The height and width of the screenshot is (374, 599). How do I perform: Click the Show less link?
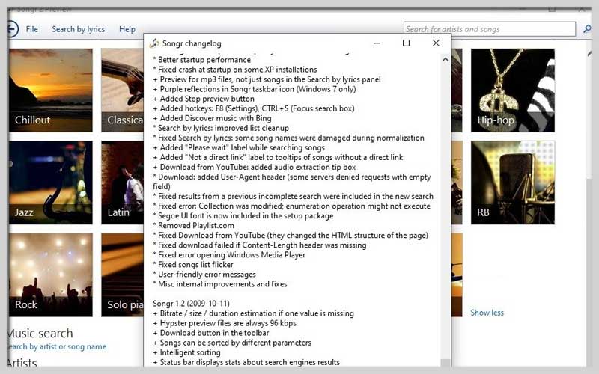pos(487,313)
